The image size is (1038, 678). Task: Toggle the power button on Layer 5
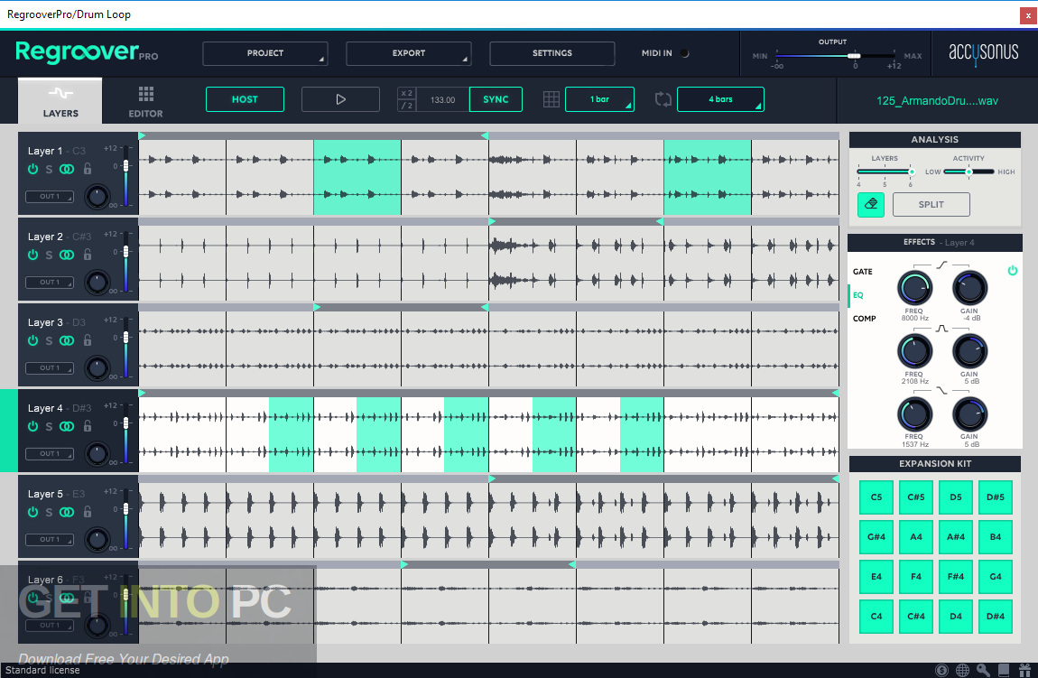tap(32, 512)
